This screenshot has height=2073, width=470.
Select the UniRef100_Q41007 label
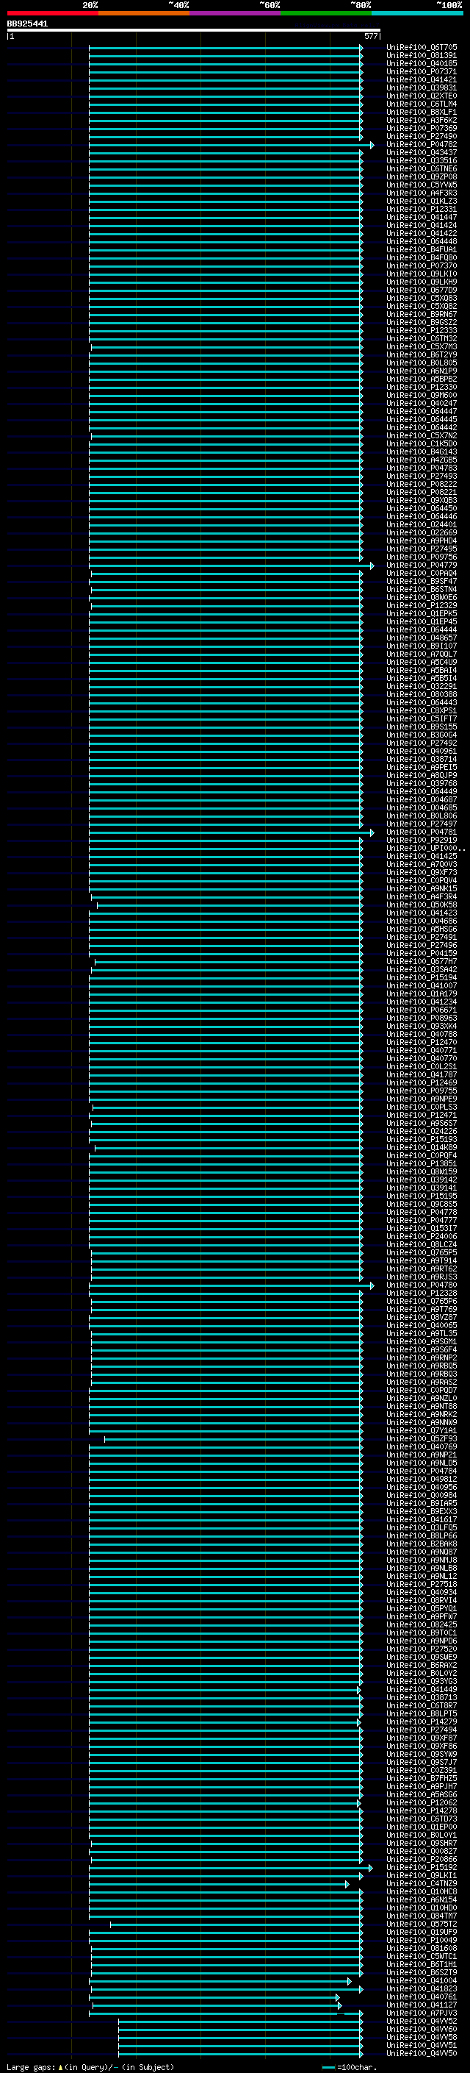tap(421, 986)
